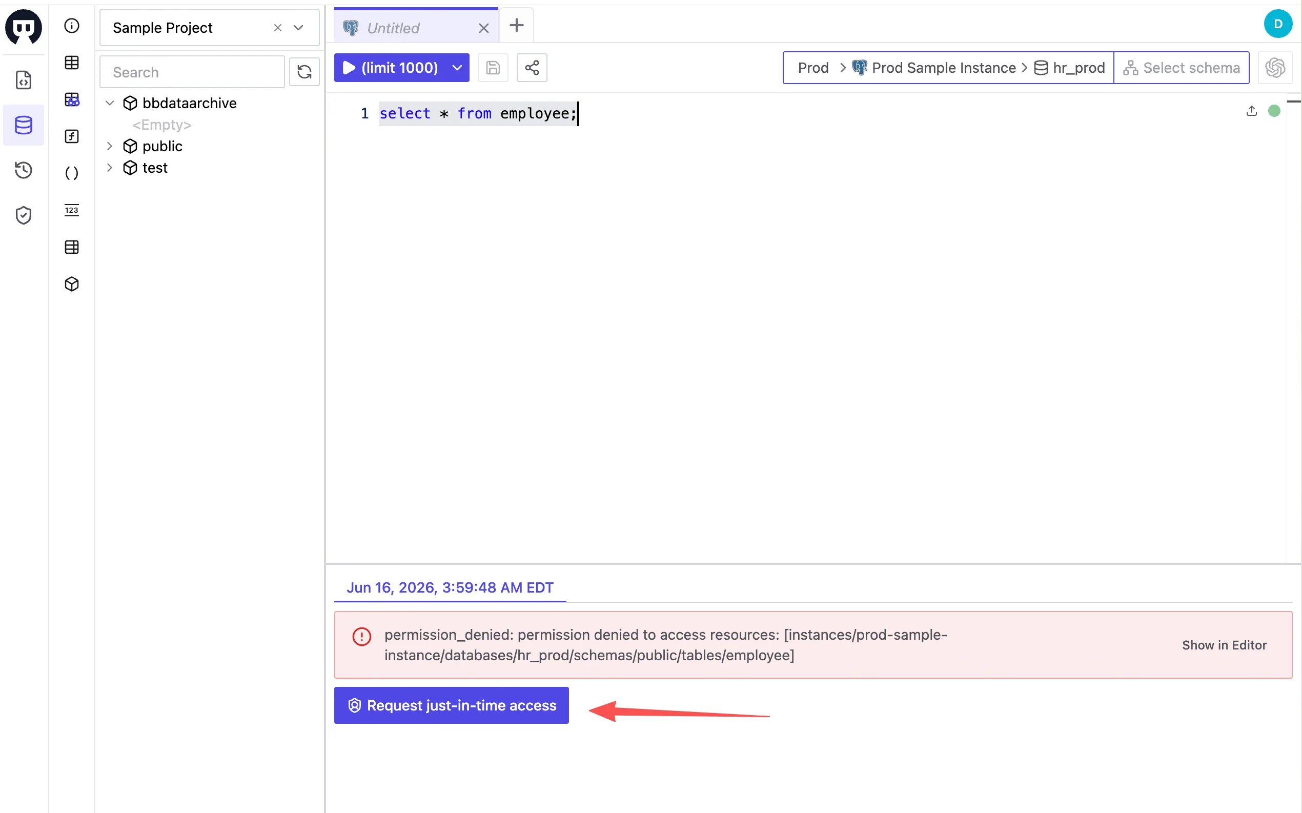
Task: Collapse the bbdataarchive schema node
Action: [x=110, y=103]
